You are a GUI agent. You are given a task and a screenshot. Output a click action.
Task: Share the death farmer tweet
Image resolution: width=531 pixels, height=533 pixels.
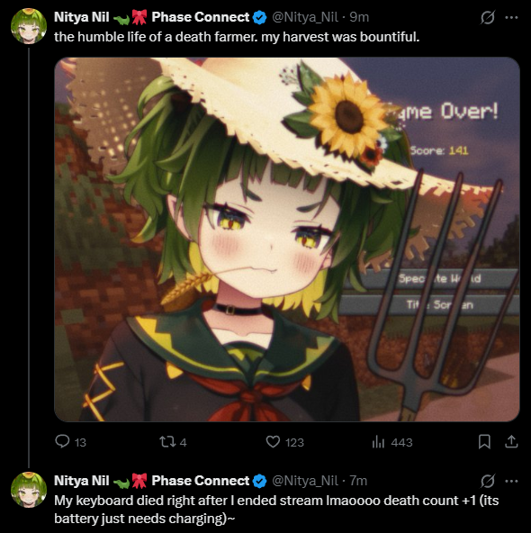pyautogui.click(x=511, y=442)
